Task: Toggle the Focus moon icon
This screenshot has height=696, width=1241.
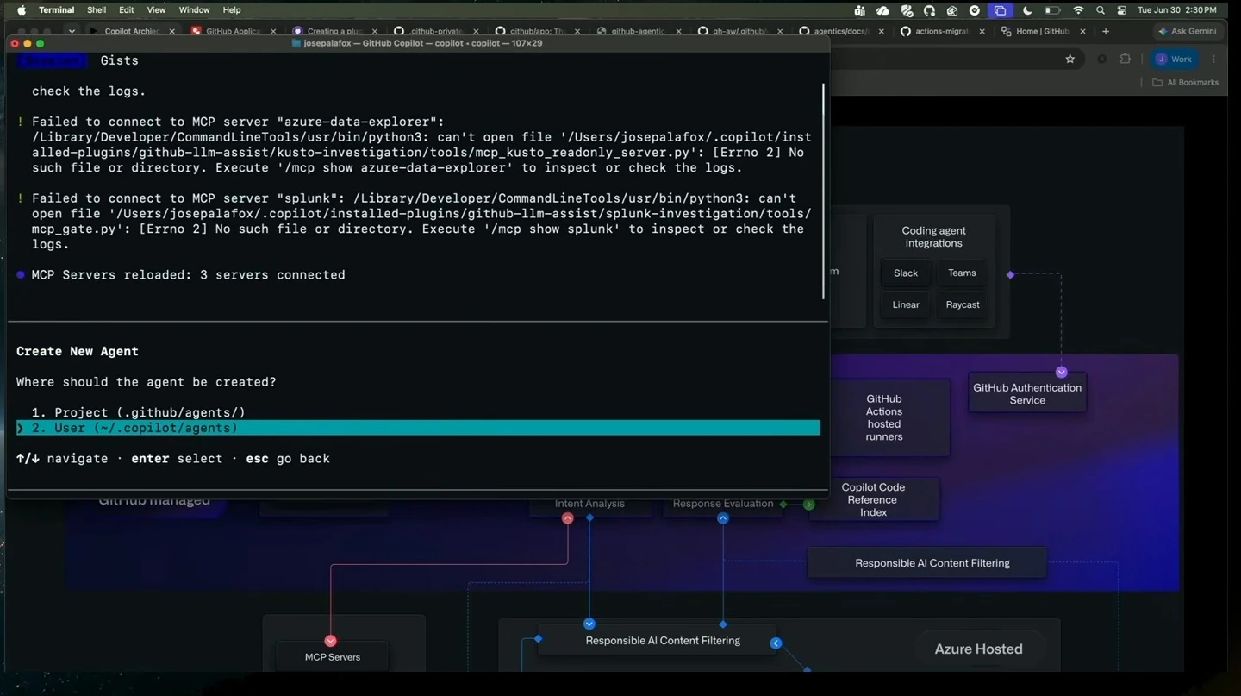Action: pos(1027,10)
